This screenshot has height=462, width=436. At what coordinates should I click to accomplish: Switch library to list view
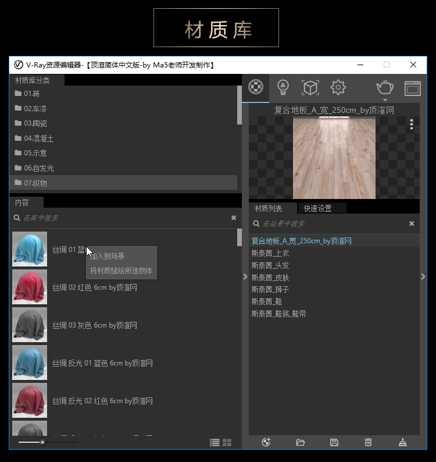pyautogui.click(x=215, y=443)
